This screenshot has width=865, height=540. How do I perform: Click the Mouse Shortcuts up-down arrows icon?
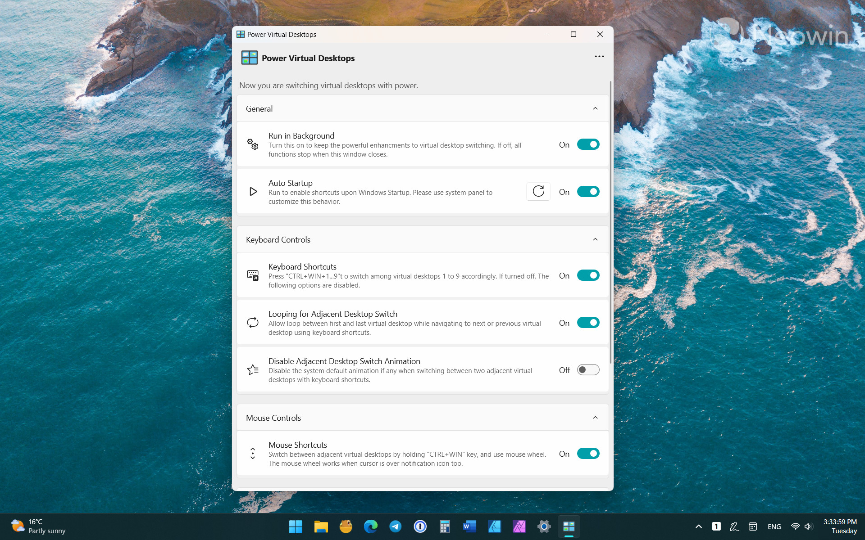tap(253, 454)
